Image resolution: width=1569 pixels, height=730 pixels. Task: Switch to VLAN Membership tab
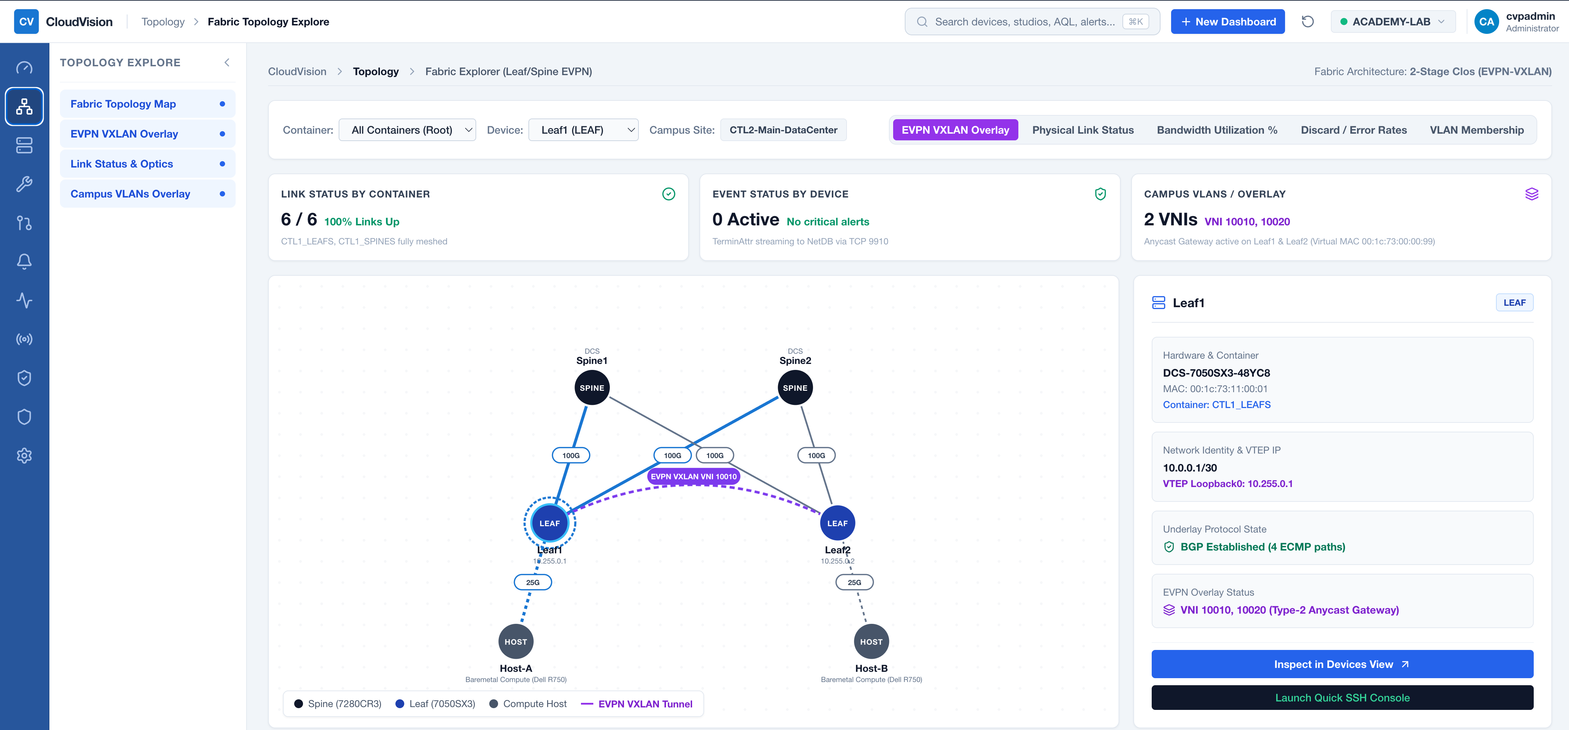pos(1477,130)
